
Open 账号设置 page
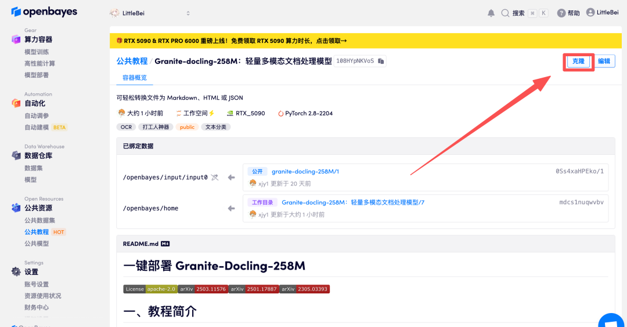37,284
